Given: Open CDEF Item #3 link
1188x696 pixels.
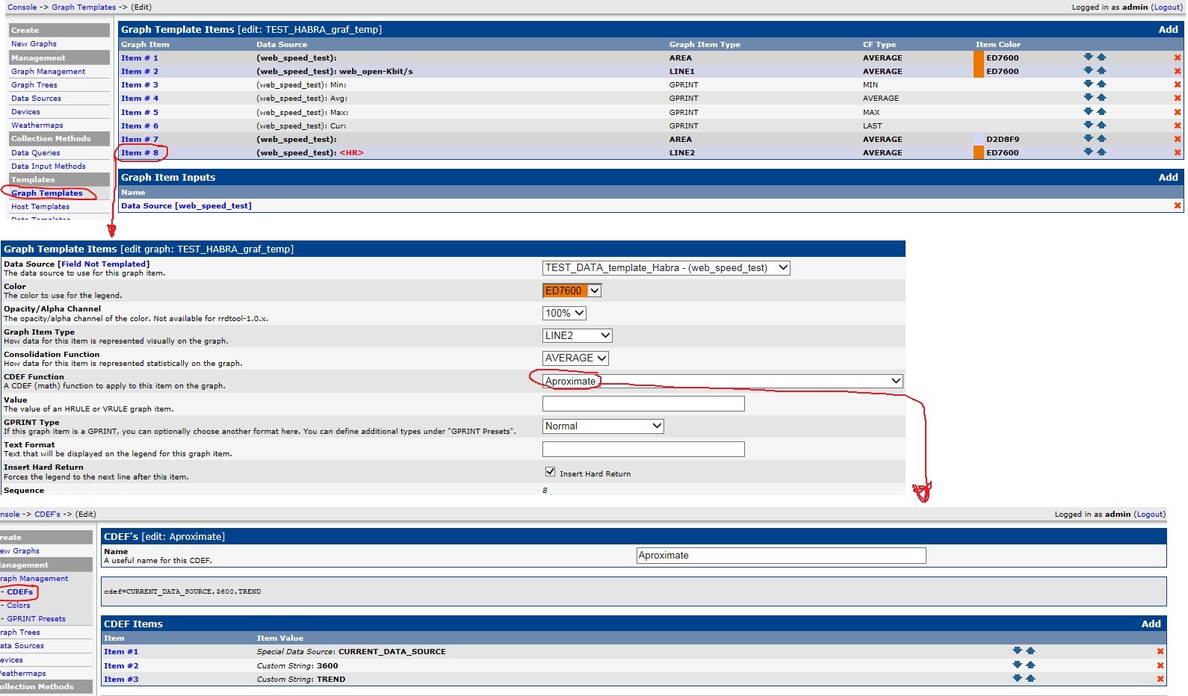Looking at the screenshot, I should (121, 679).
